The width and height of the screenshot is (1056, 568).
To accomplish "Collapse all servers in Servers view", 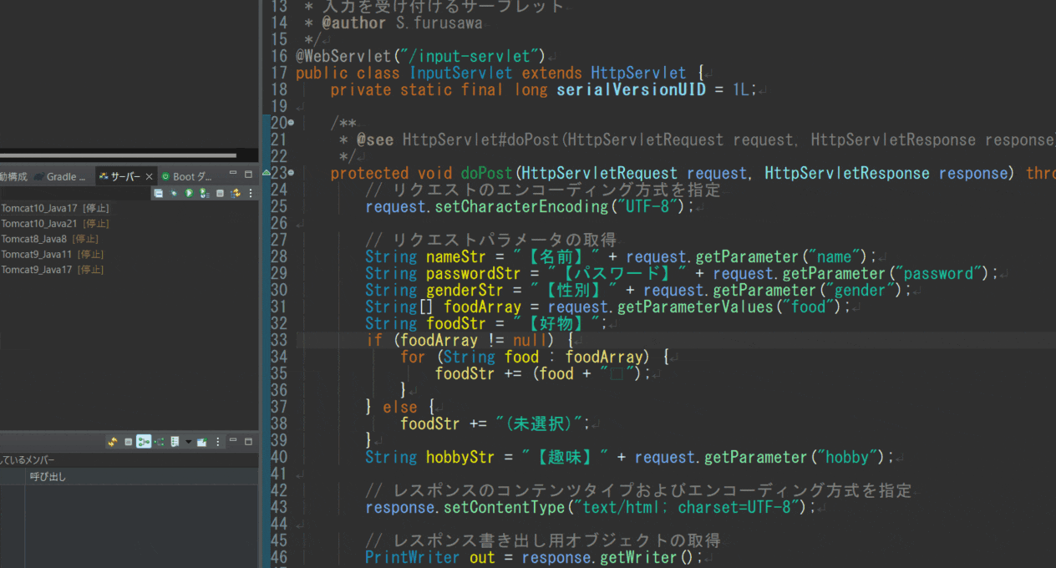I will (x=158, y=193).
